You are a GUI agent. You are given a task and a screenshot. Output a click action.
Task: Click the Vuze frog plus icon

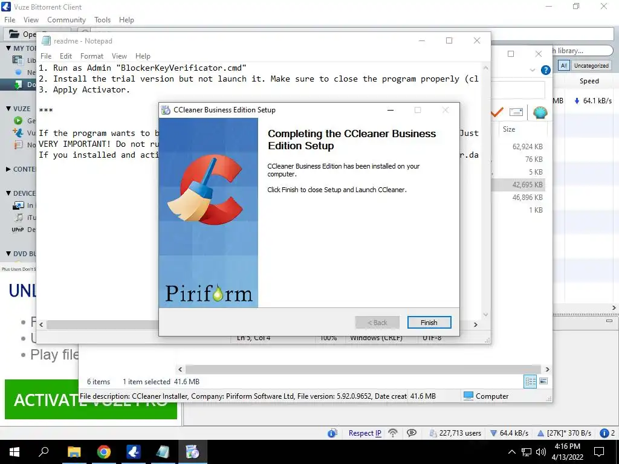[18, 132]
